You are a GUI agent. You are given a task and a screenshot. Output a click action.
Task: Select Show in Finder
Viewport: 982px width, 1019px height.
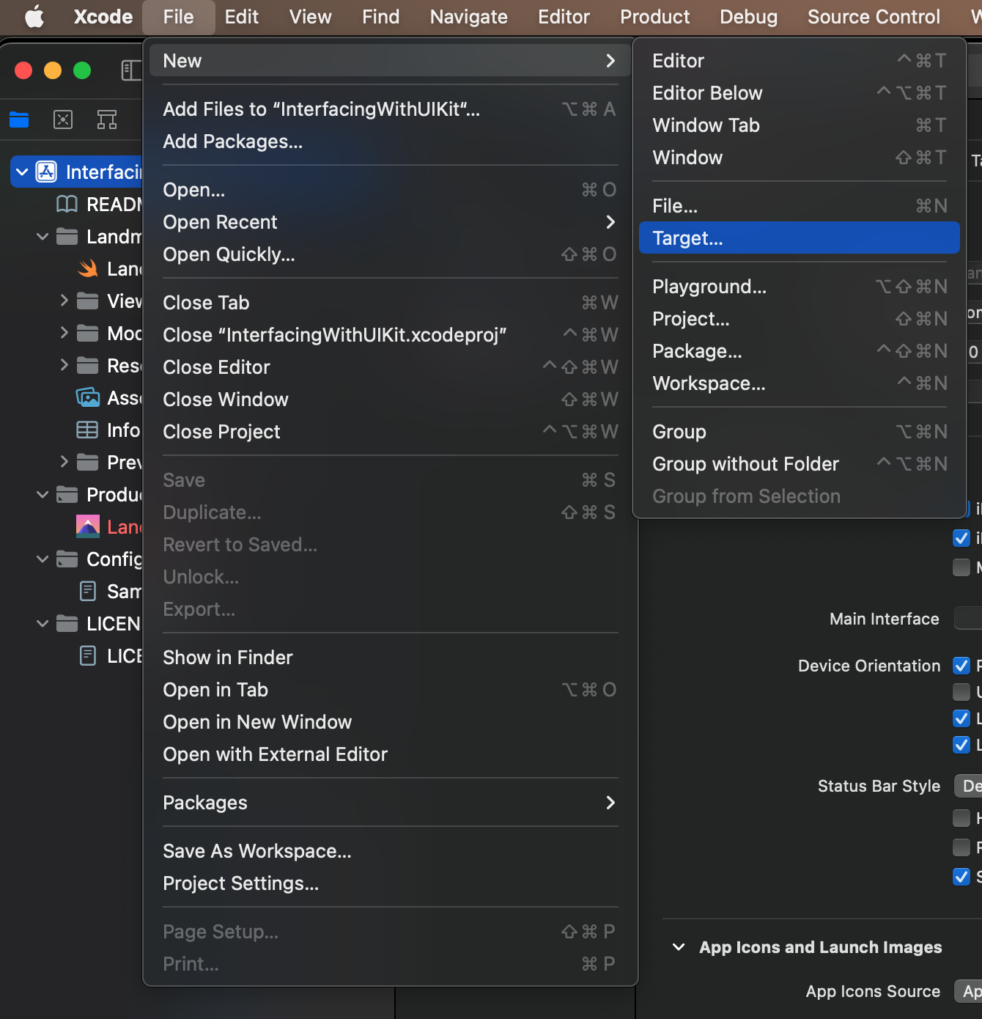(391, 658)
